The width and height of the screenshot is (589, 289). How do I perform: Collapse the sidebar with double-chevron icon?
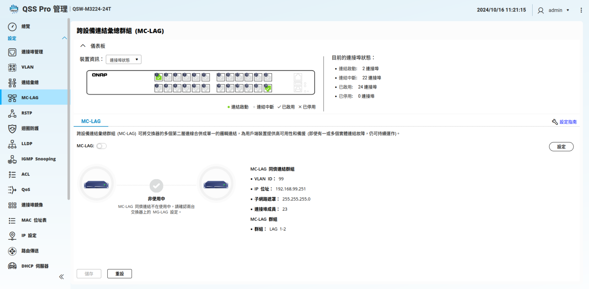tap(61, 277)
